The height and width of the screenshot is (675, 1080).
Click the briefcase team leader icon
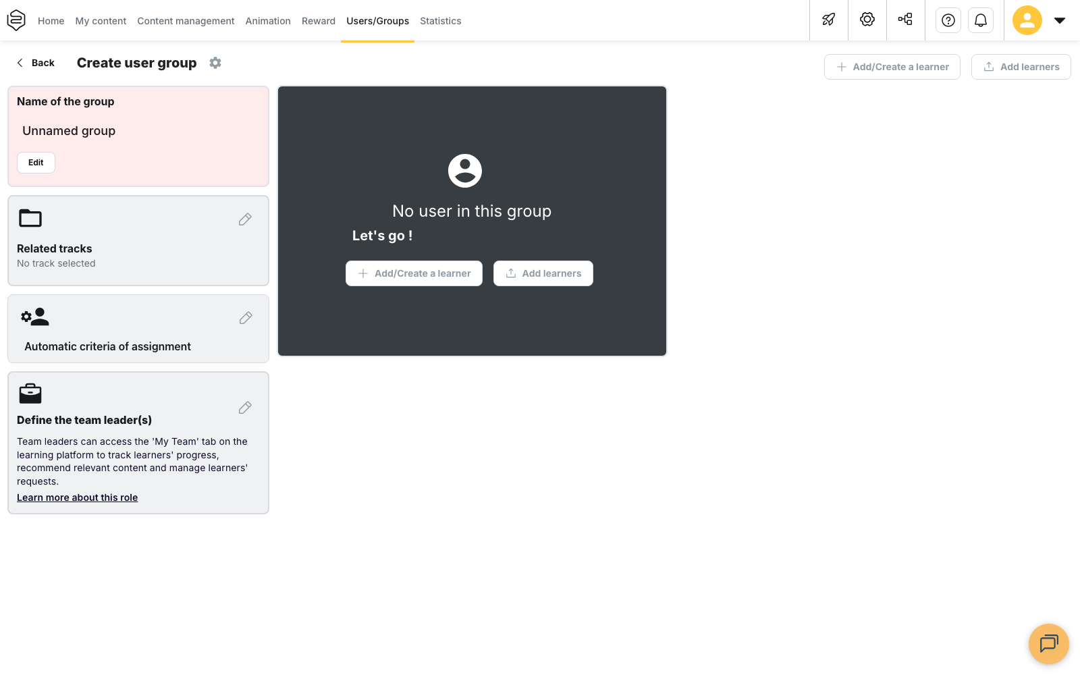point(30,394)
